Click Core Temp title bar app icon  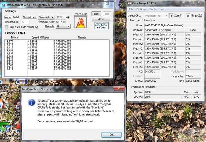[129, 3]
